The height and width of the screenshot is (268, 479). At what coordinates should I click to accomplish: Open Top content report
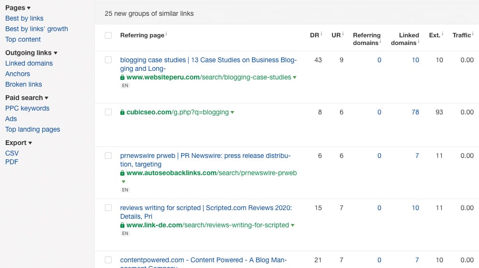[x=23, y=39]
